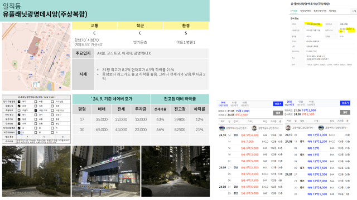Check the unchecked first box in third checklist row
Image resolution: width=357 pixels, height=200 pixels.
coord(19,111)
